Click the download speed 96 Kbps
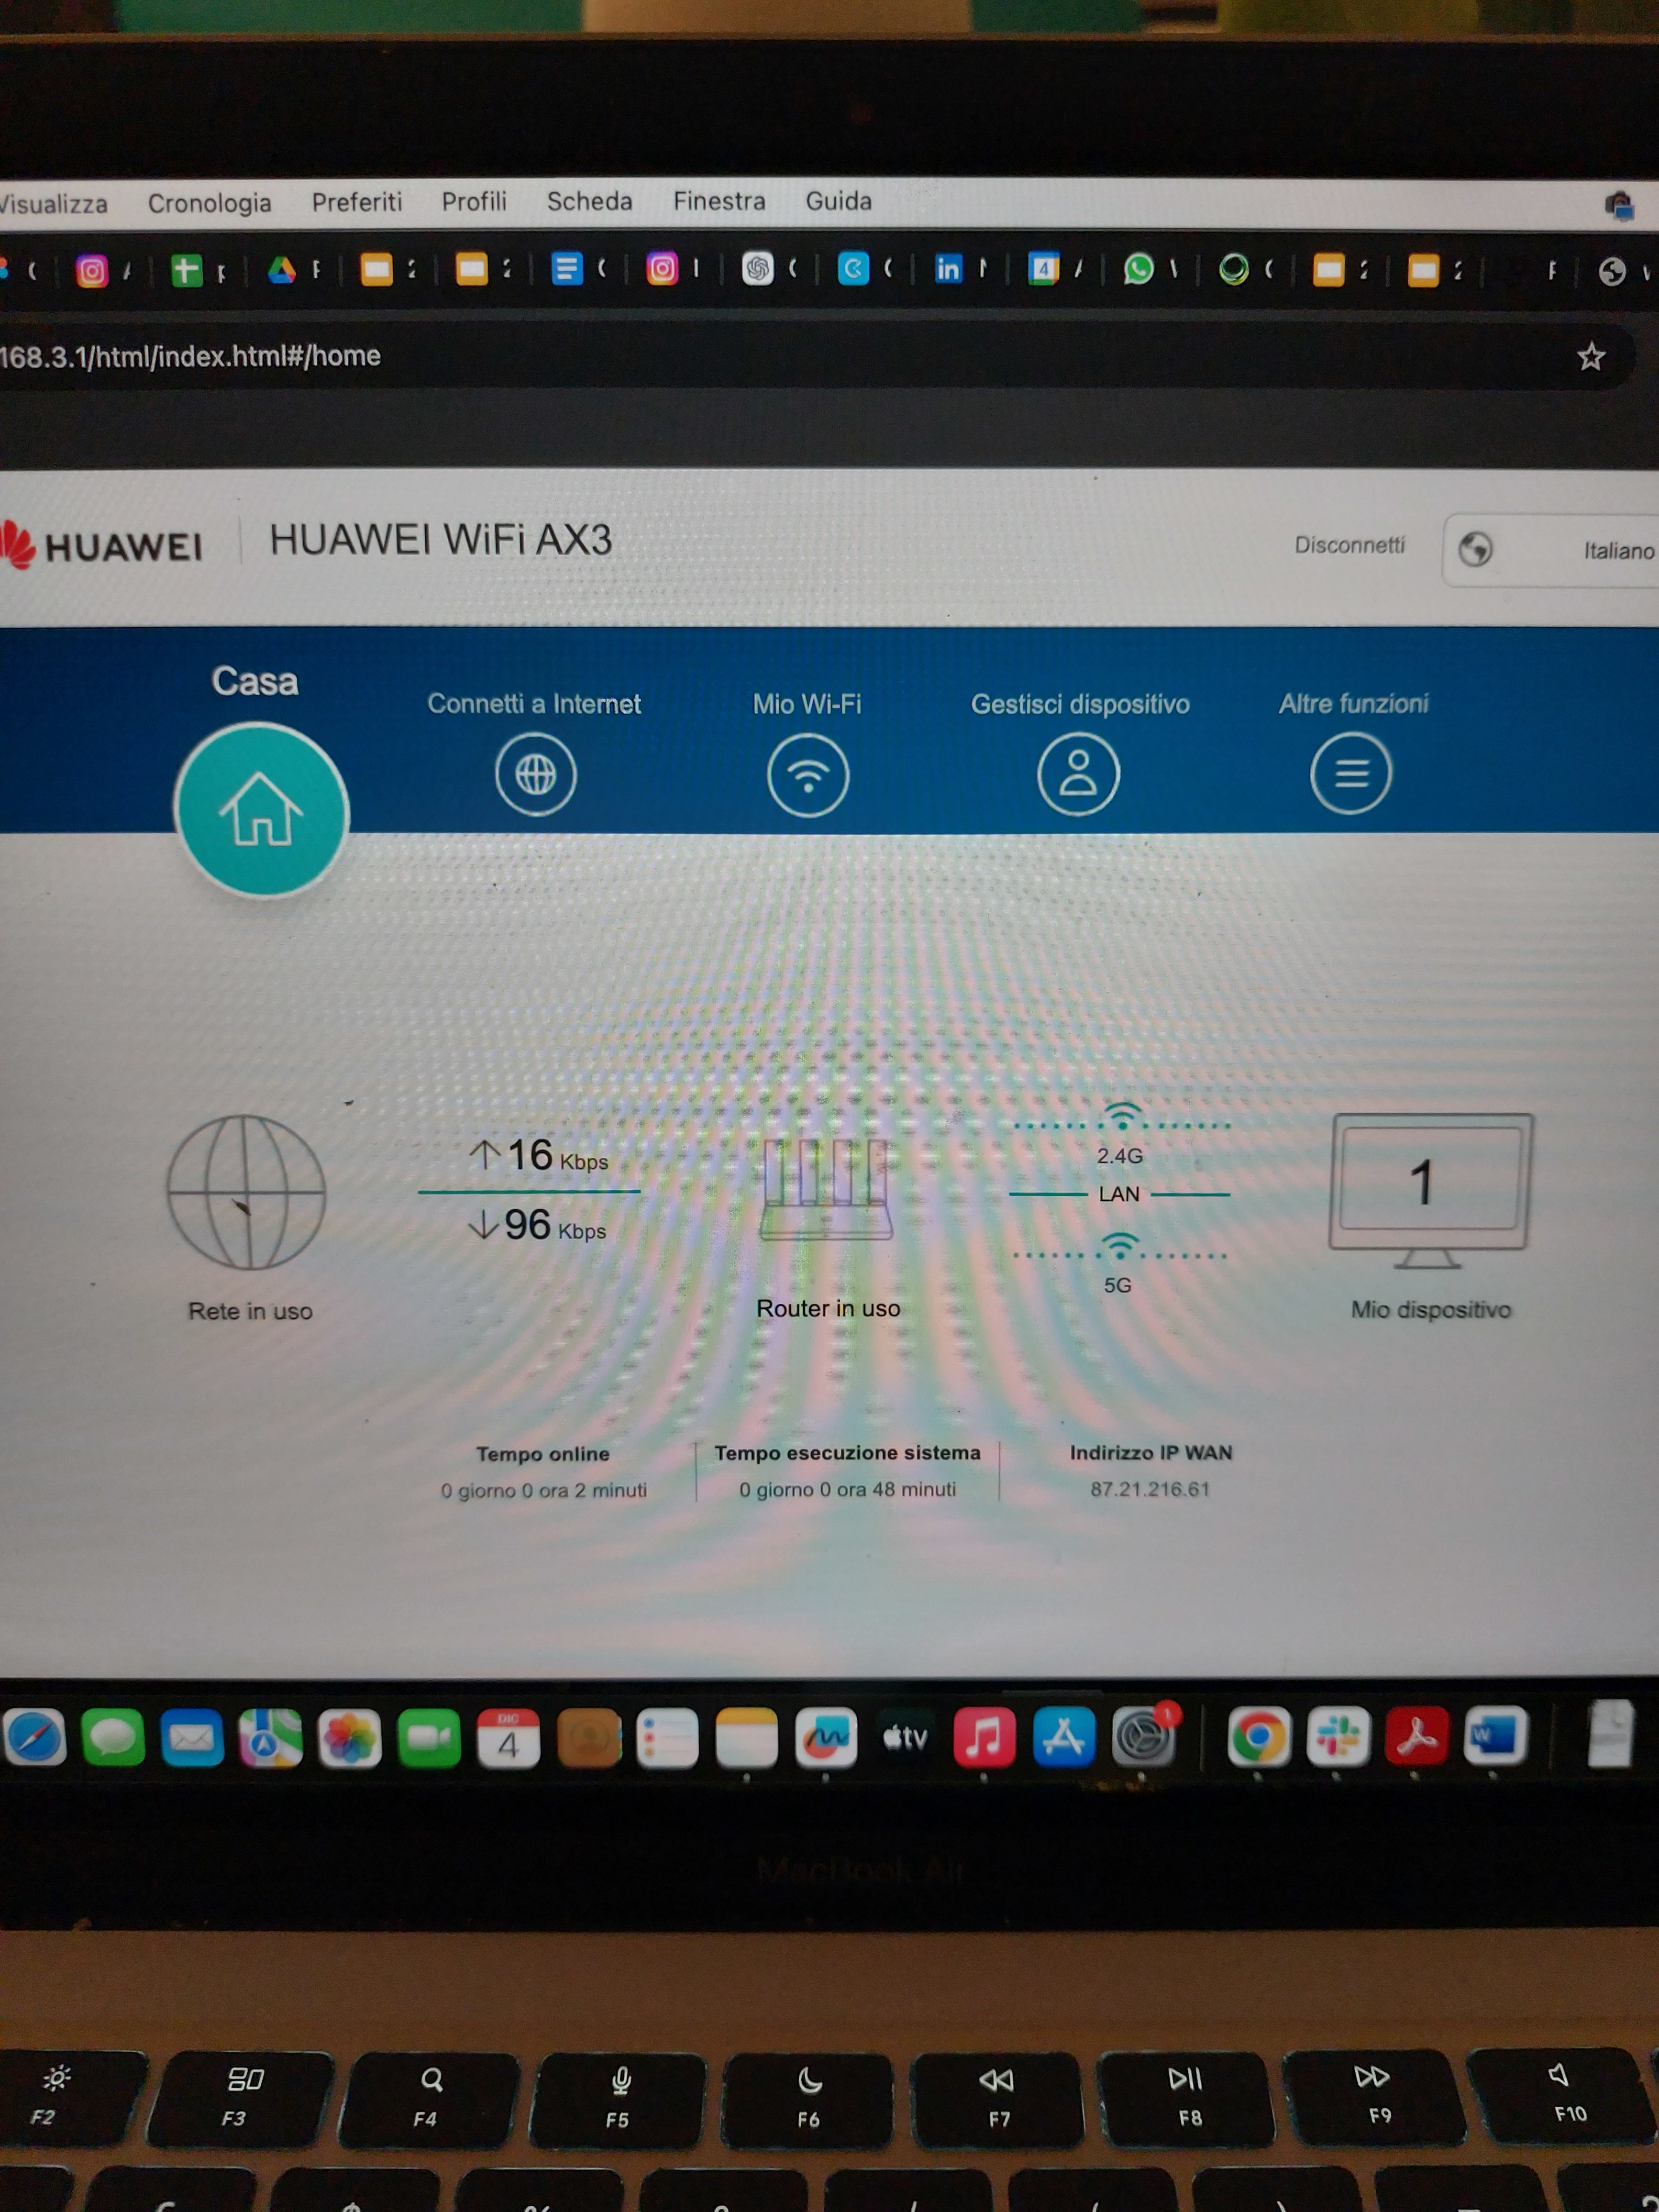This screenshot has width=1659, height=2212. point(537,1225)
